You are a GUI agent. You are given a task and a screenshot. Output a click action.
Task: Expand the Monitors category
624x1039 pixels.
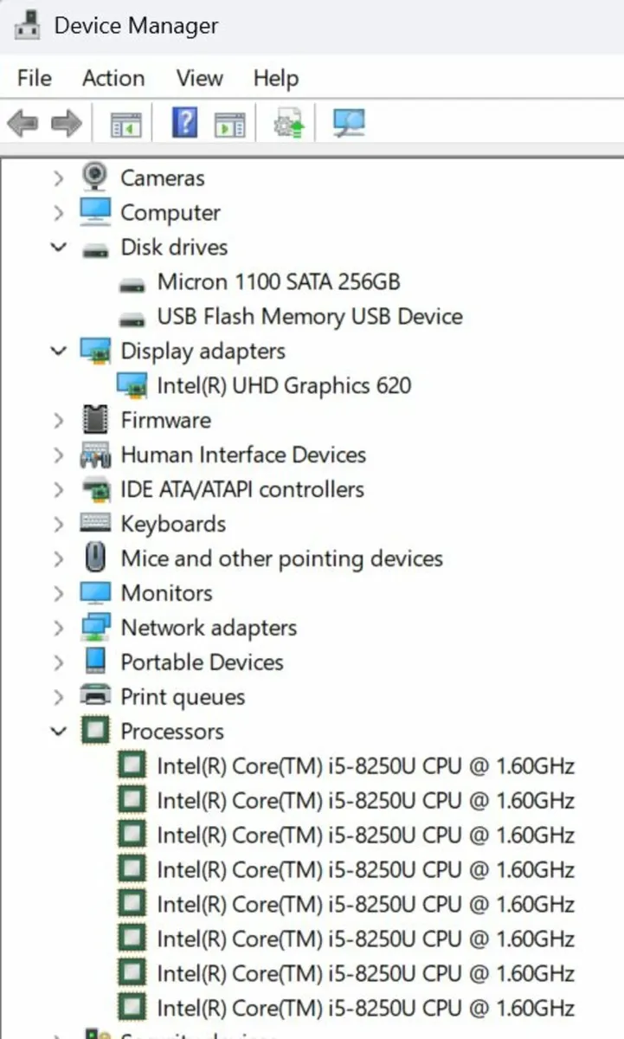coord(57,592)
